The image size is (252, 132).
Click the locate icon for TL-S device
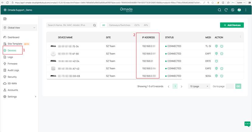[216, 46]
